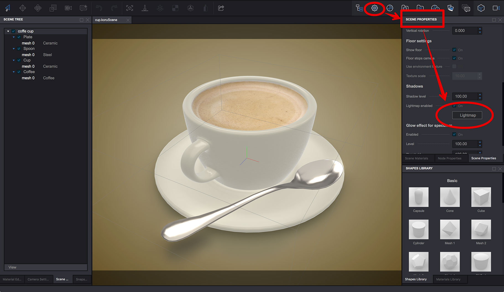This screenshot has height=292, width=504.
Task: Toggle visibility of the Spoon node
Action: click(19, 48)
